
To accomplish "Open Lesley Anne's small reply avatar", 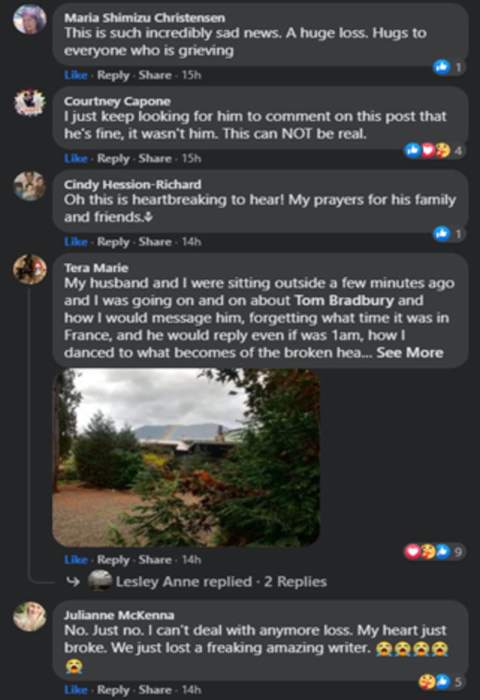I will (100, 581).
